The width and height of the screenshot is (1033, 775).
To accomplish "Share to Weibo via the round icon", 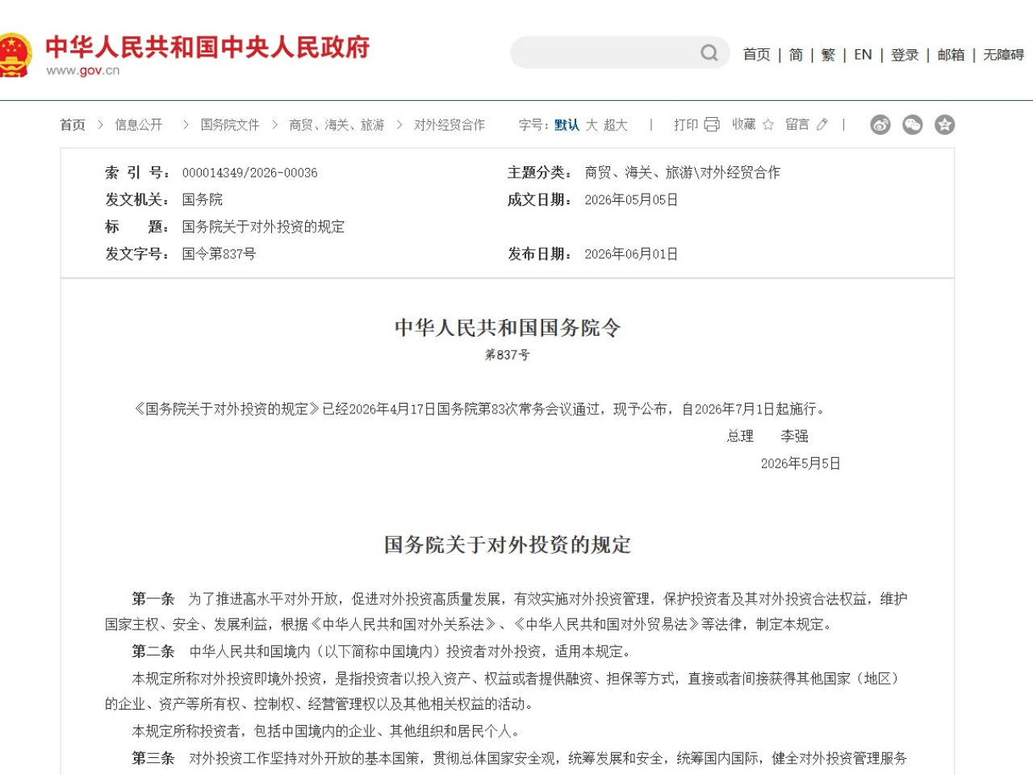I will [x=880, y=124].
